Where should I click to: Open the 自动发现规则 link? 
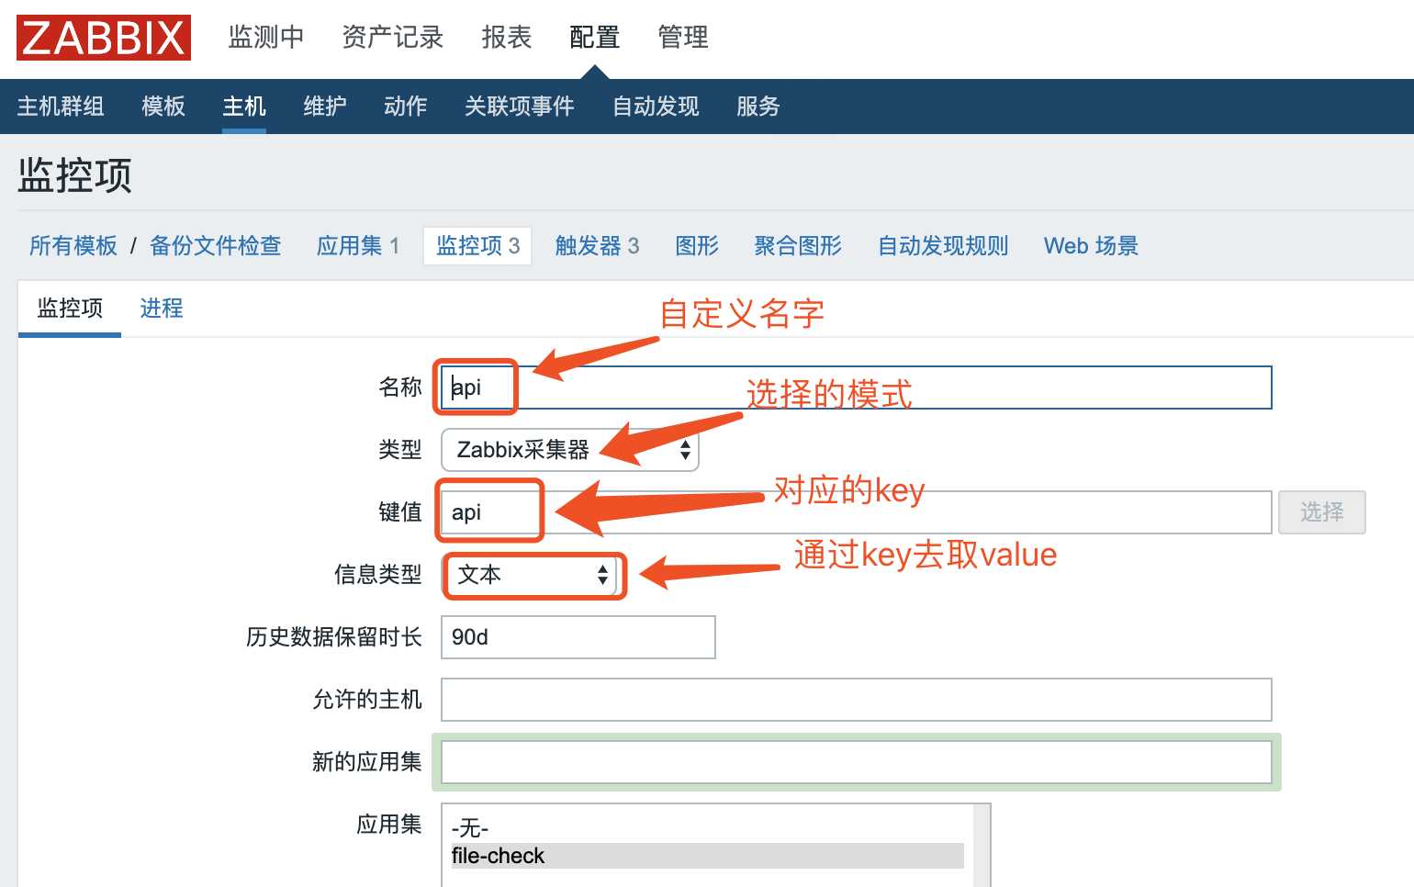click(943, 246)
